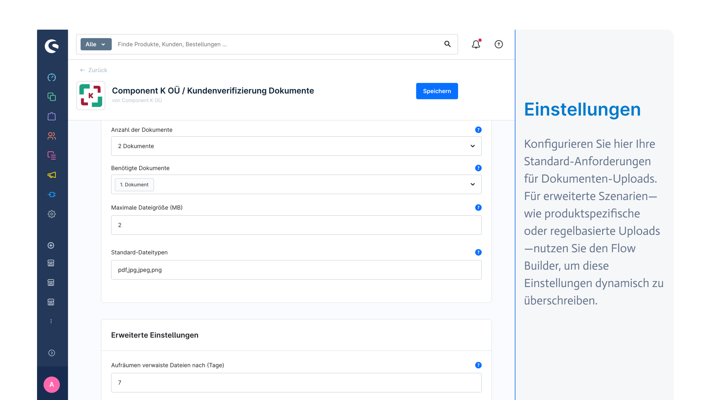
Task: Expand the Benötigte Dokumente multi-select
Action: pos(473,184)
